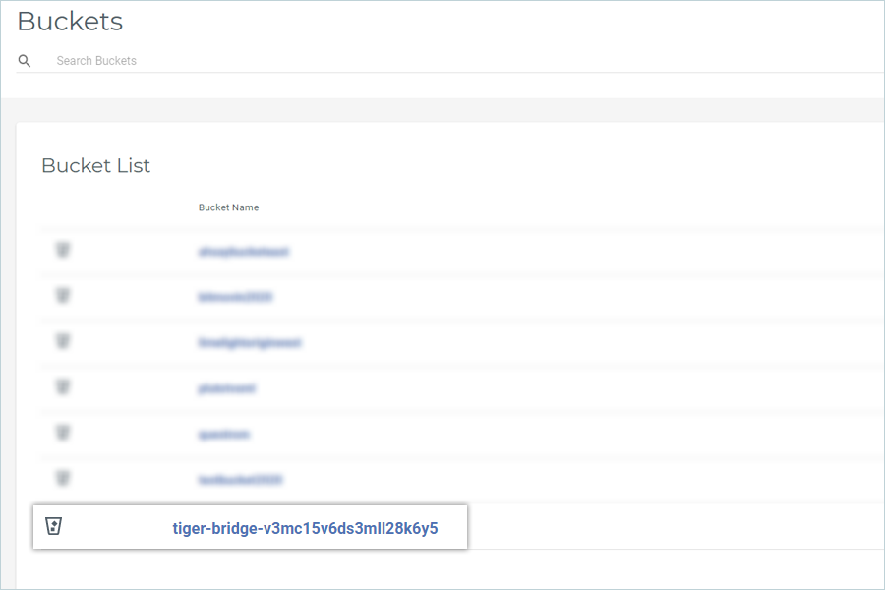Open the second blurred bucket name link
The height and width of the screenshot is (590, 885).
[x=235, y=297]
